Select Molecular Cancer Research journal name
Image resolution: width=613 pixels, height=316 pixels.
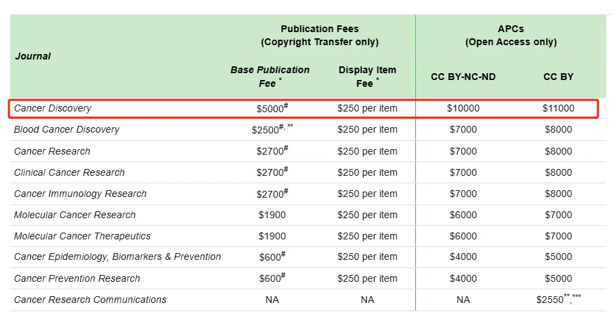(x=75, y=215)
